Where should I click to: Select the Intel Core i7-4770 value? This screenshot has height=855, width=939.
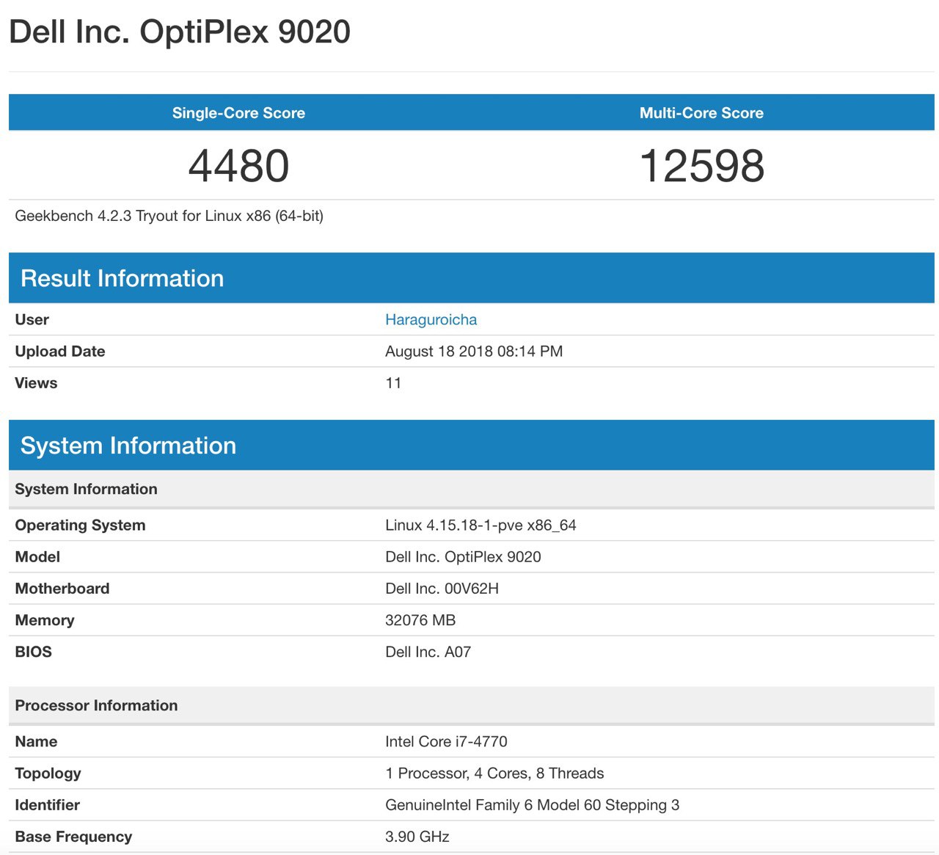446,742
